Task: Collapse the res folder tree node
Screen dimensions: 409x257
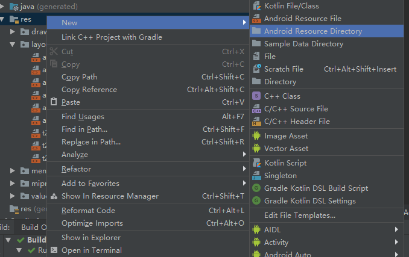Action: [2, 19]
